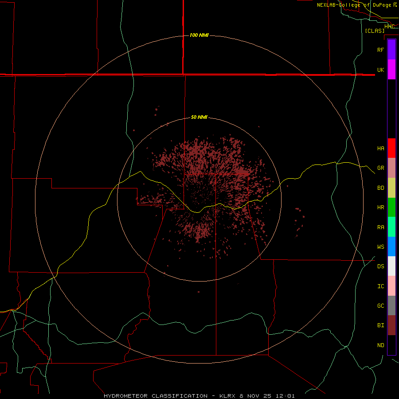Click the GR legend label
Viewport: 399px width, 399px height.
click(x=380, y=168)
